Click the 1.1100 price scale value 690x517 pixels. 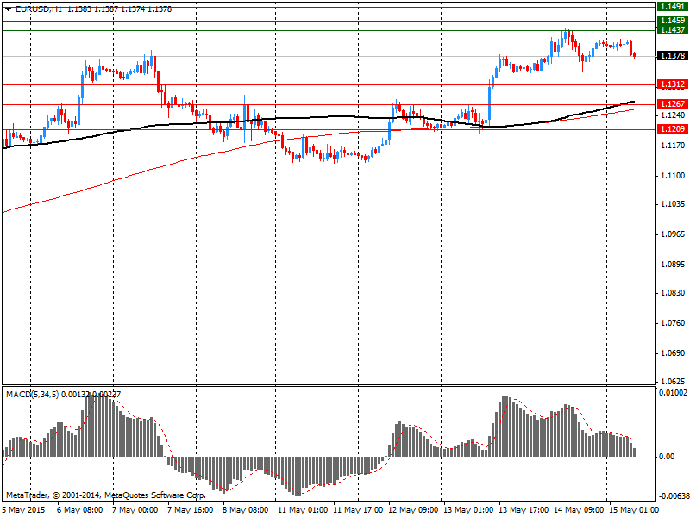(x=673, y=176)
